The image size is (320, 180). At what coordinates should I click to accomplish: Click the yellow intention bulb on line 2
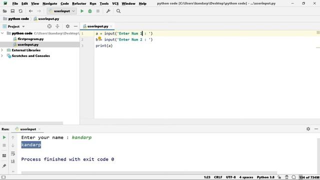pyautogui.click(x=99, y=38)
